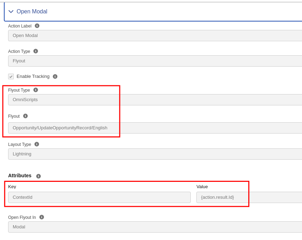Screen dimensions: 302x240
Task: Toggle the Enable Tracking checkbox
Action: click(11, 76)
